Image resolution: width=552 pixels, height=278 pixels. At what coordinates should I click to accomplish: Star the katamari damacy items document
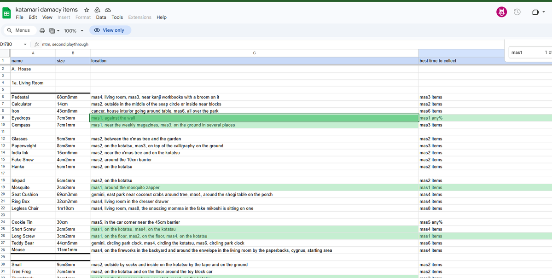[x=87, y=10]
